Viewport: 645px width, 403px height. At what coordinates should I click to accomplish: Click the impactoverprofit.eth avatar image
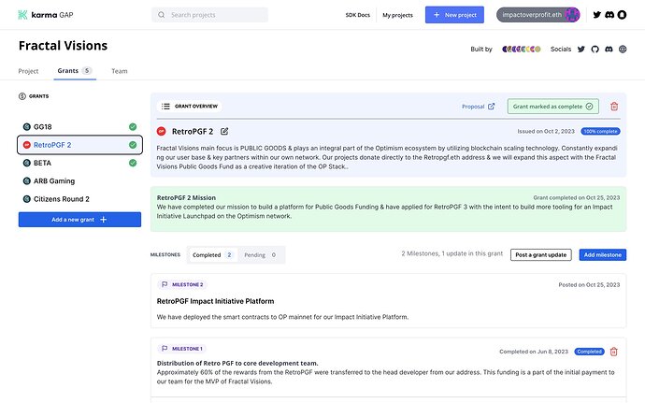[x=572, y=15]
